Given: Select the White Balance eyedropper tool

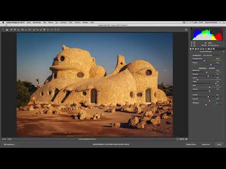Looking at the screenshot, I should [11, 30].
